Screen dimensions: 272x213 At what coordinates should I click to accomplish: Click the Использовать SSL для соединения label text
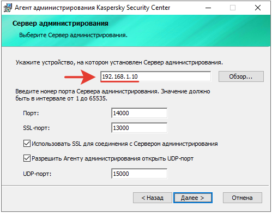tap(125, 144)
